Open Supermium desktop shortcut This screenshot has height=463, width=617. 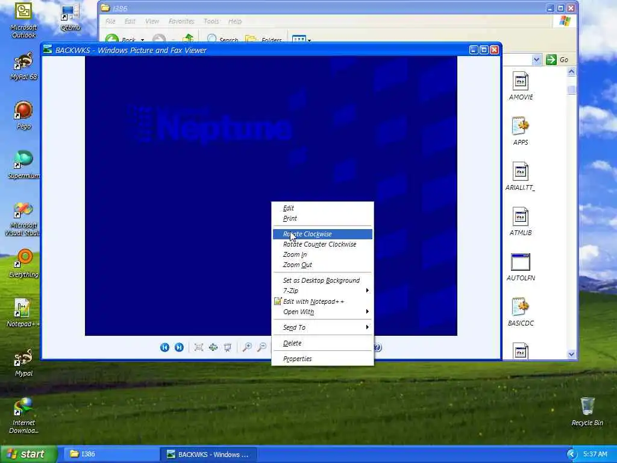click(23, 165)
